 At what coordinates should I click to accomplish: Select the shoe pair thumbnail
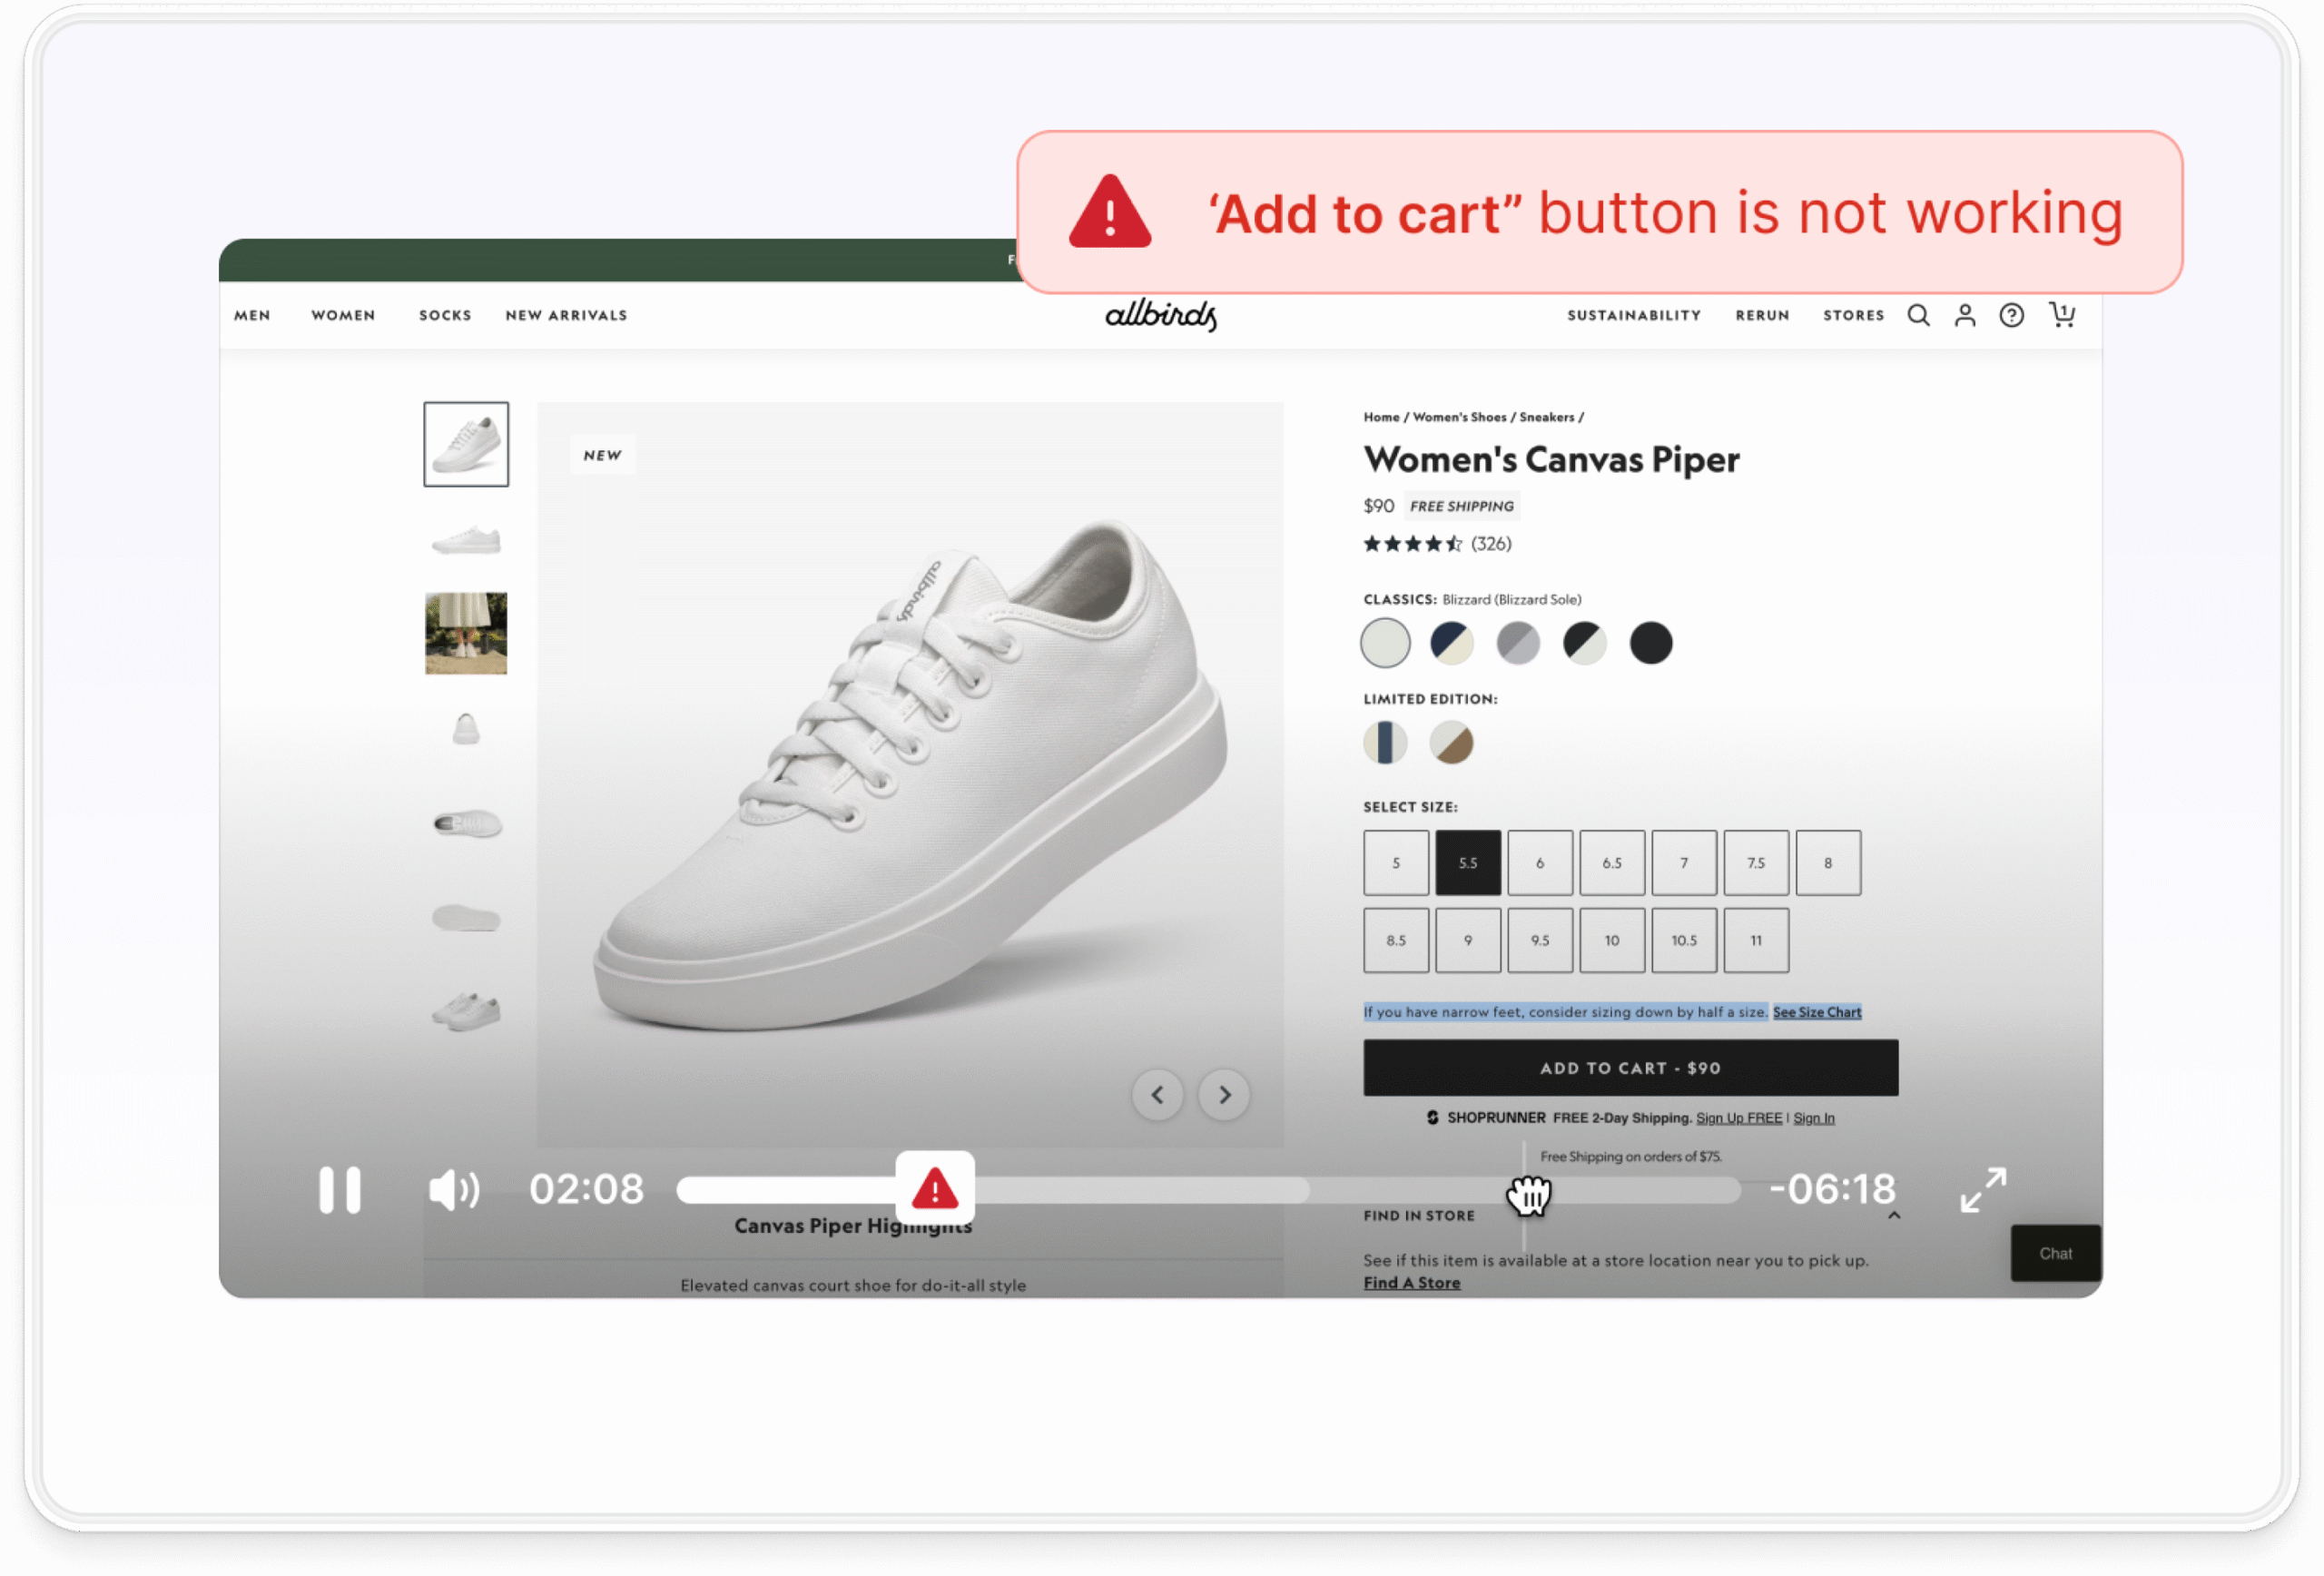pos(466,1011)
